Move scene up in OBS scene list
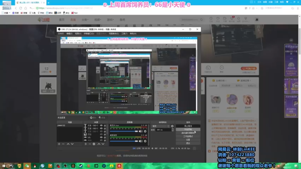Viewport: 301px width, 169px height. 68,144
